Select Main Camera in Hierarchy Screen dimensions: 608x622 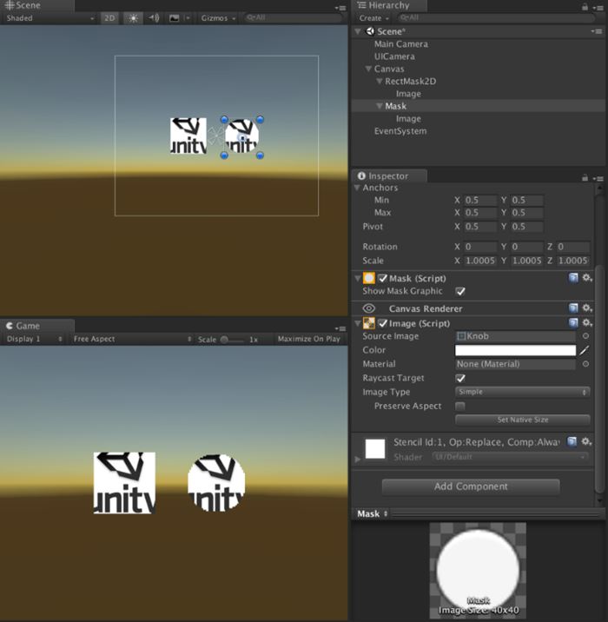[x=400, y=43]
